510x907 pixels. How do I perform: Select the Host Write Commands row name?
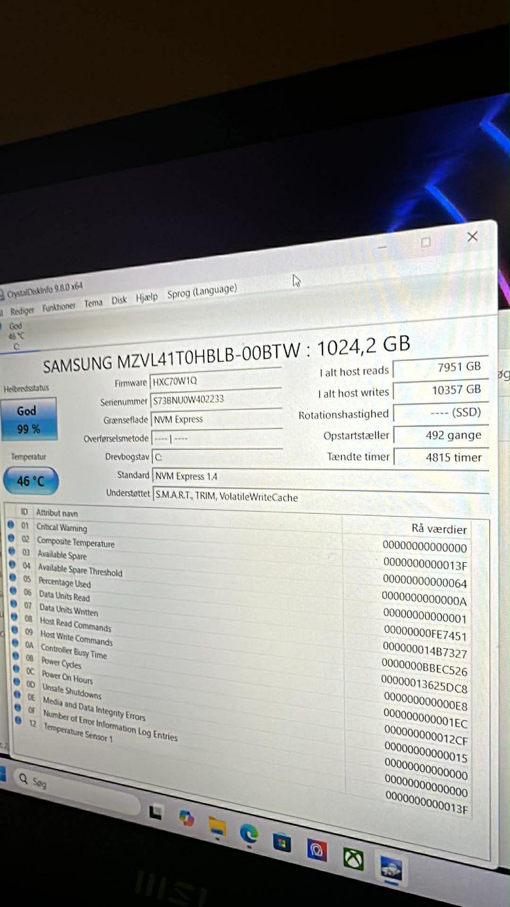click(76, 637)
